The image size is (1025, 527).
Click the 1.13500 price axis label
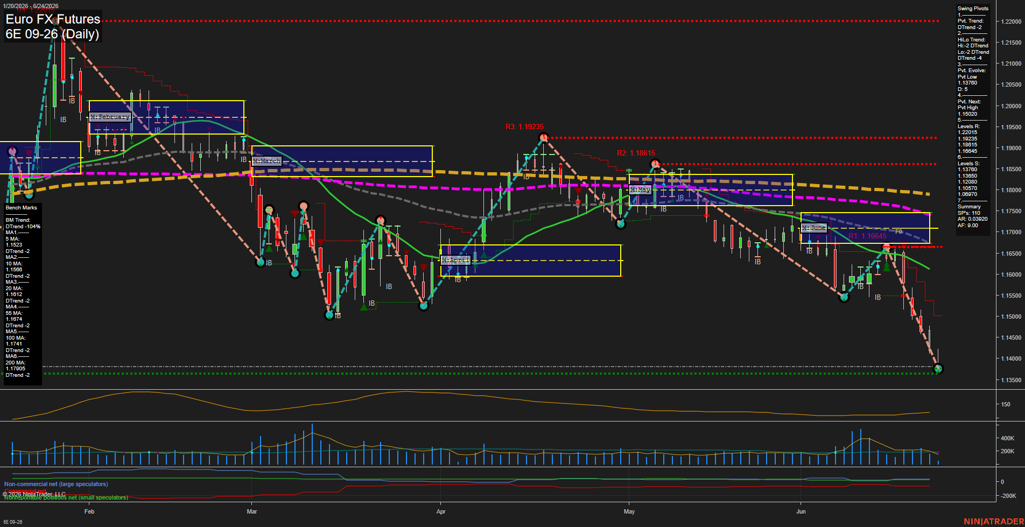1010,380
